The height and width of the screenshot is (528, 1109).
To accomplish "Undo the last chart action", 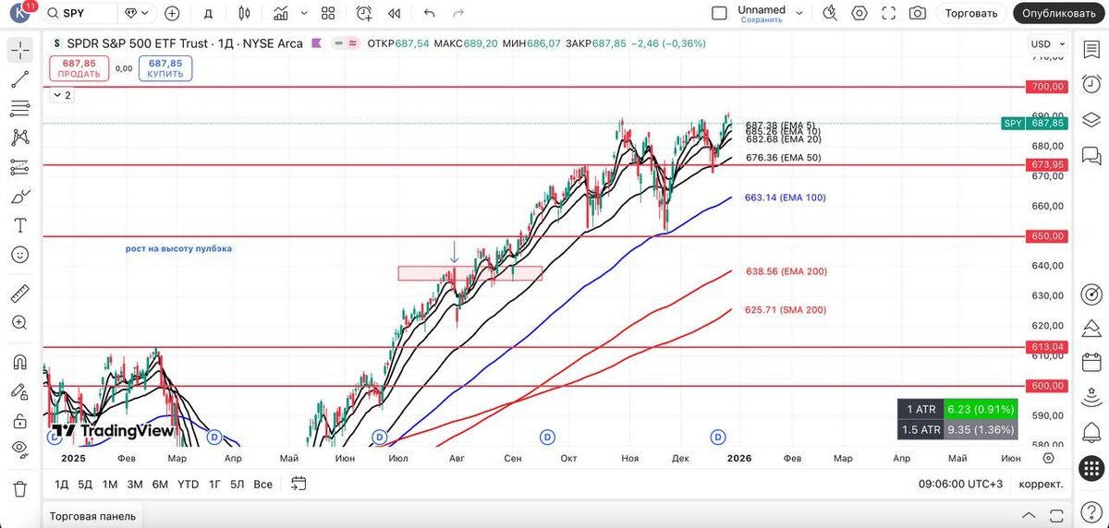I will [429, 13].
